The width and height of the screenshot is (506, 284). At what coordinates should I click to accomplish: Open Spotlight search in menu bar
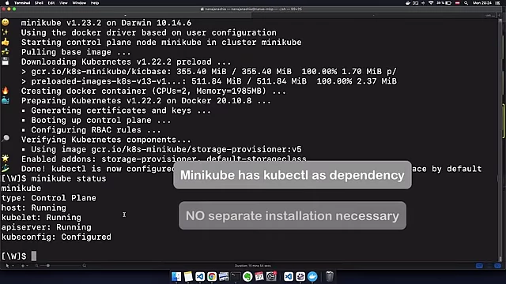[x=466, y=3]
